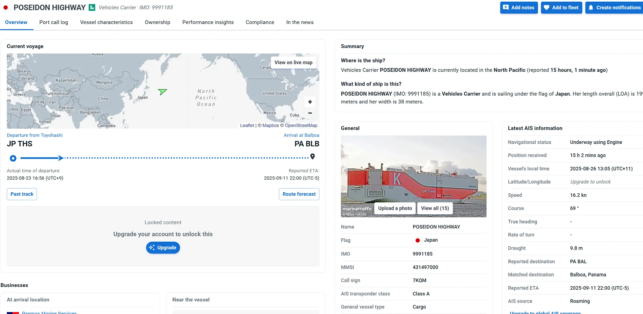Click the Call sign value 7KQM

point(419,281)
